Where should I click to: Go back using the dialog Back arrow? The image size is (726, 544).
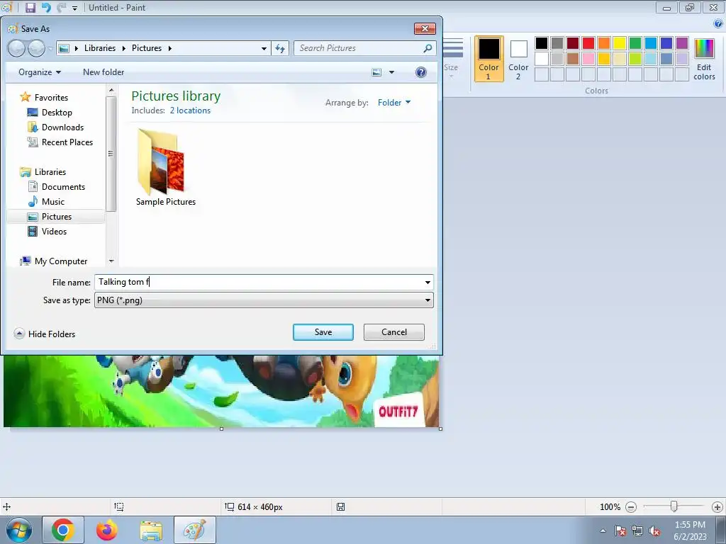pos(17,48)
